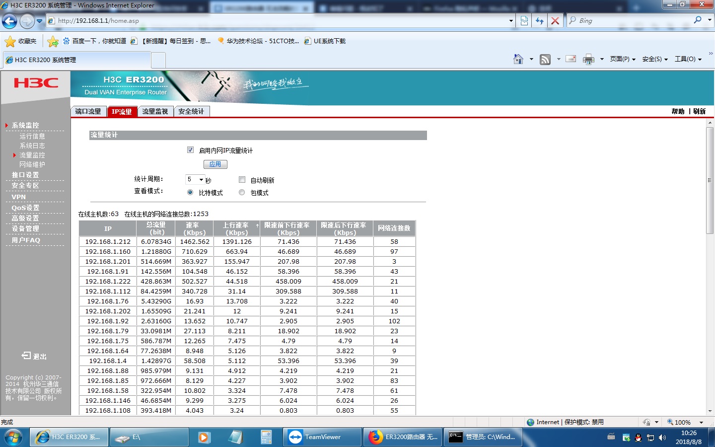This screenshot has width=715, height=447.
Task: Open the blank new tab button
Action: 158,60
